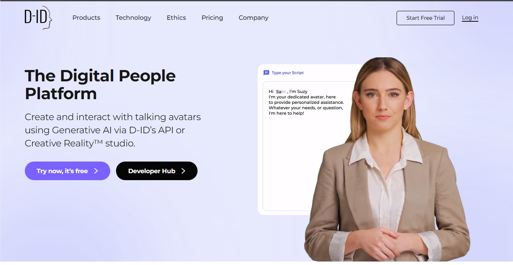This screenshot has width=513, height=265.
Task: Click the Start Free Trial button
Action: [425, 18]
